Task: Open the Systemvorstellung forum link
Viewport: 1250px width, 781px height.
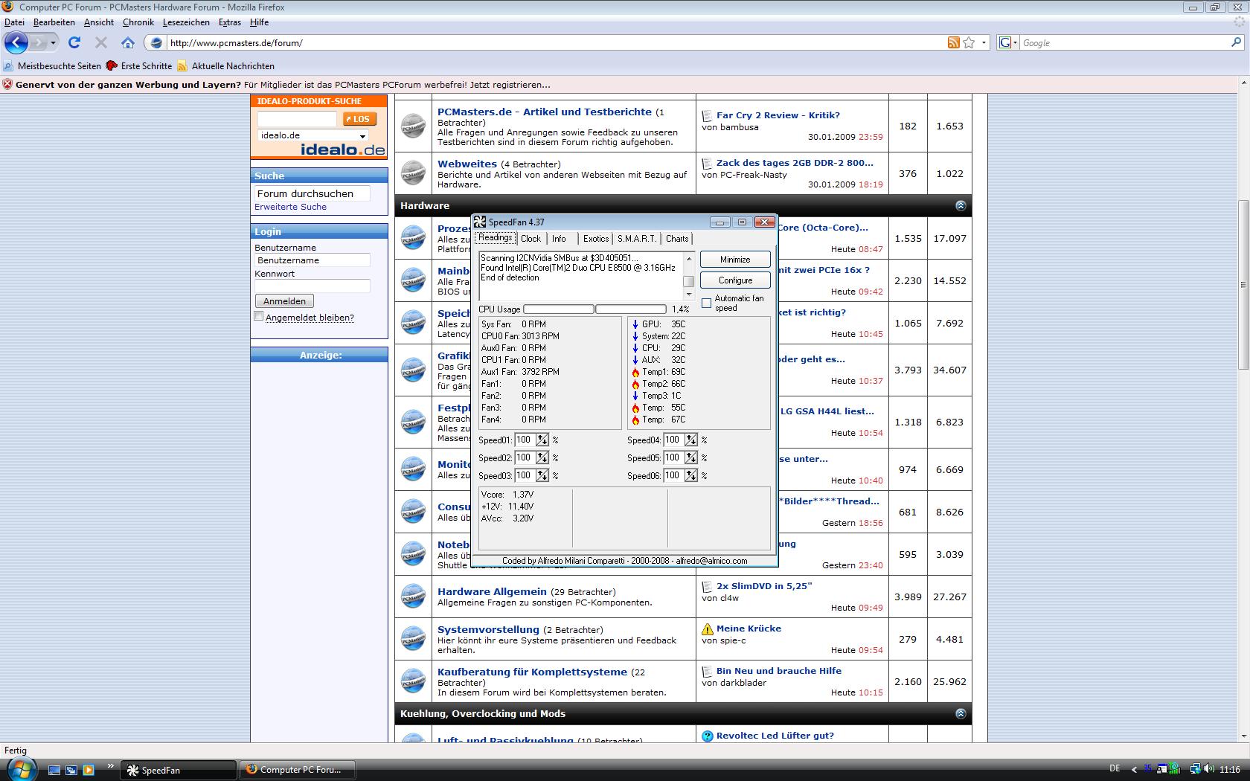Action: [x=488, y=629]
